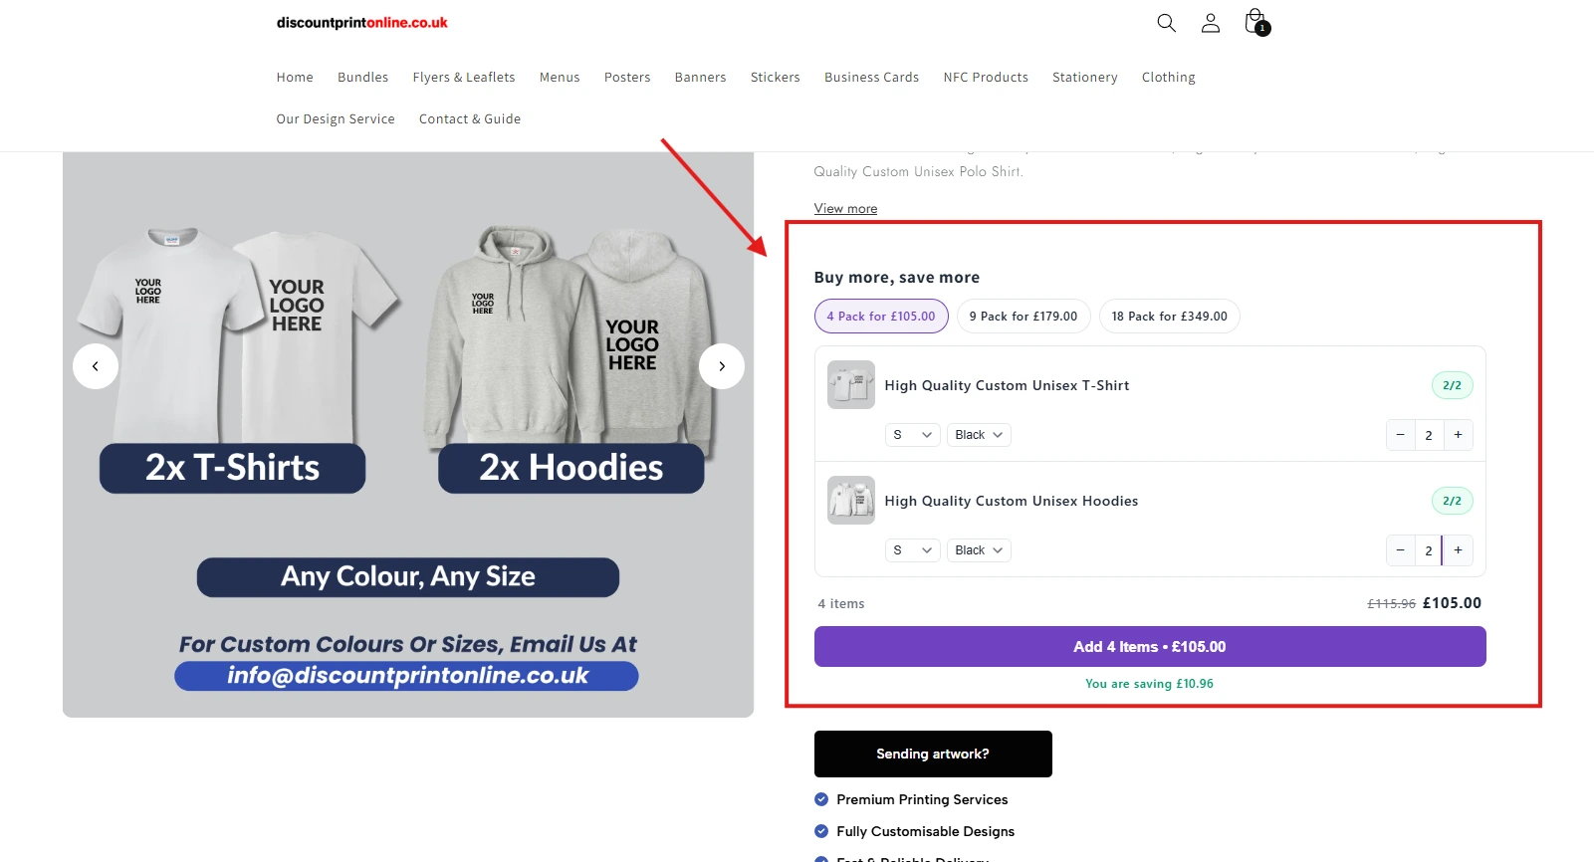This screenshot has height=862, width=1594.
Task: Click the Add 4 Items button
Action: click(1149, 646)
